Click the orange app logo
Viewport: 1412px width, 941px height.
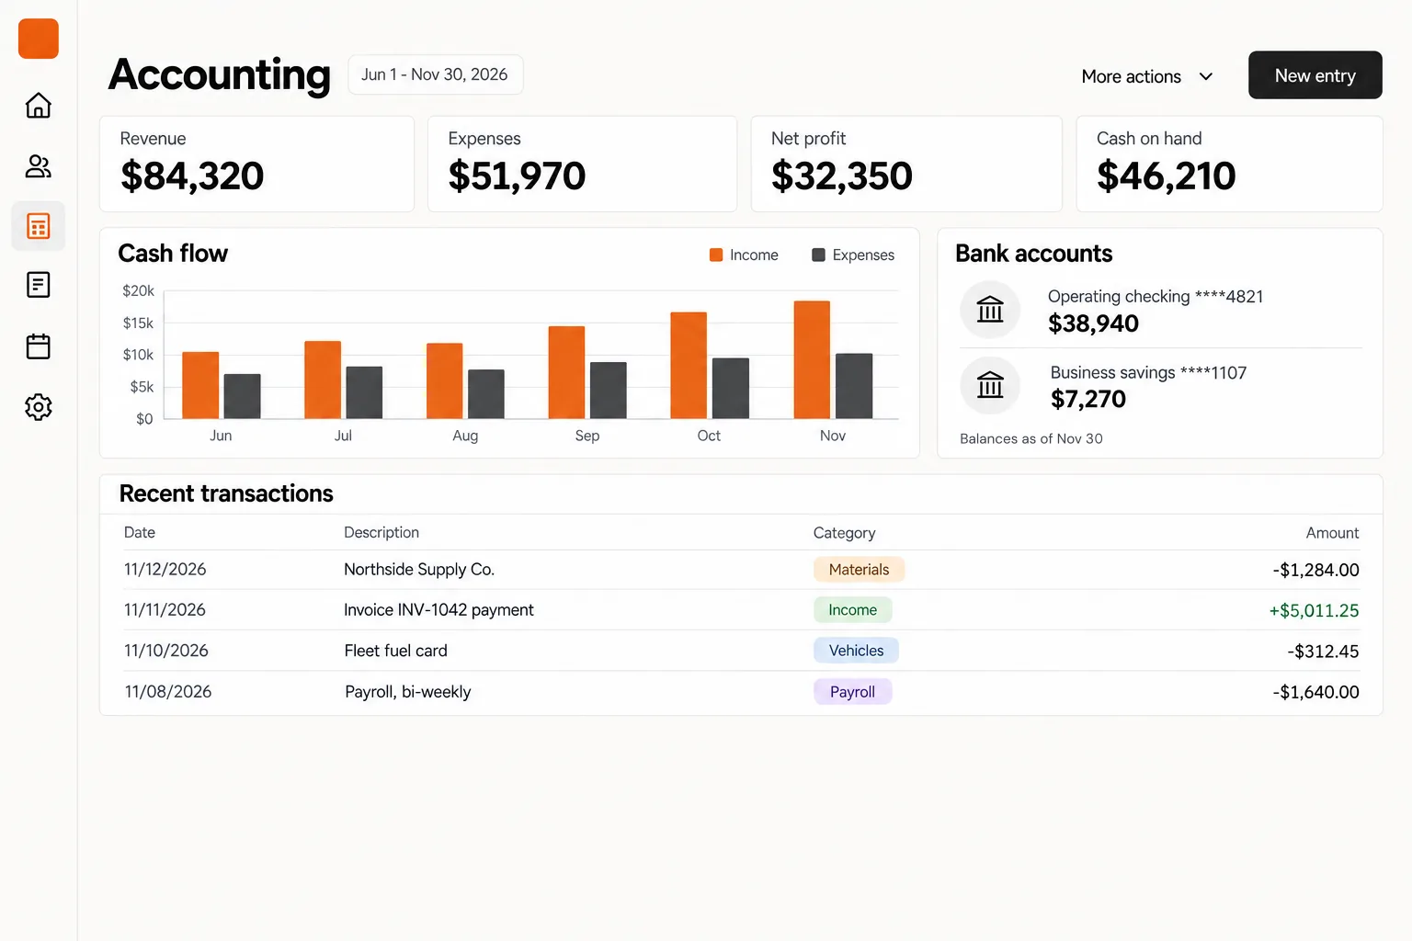tap(39, 39)
